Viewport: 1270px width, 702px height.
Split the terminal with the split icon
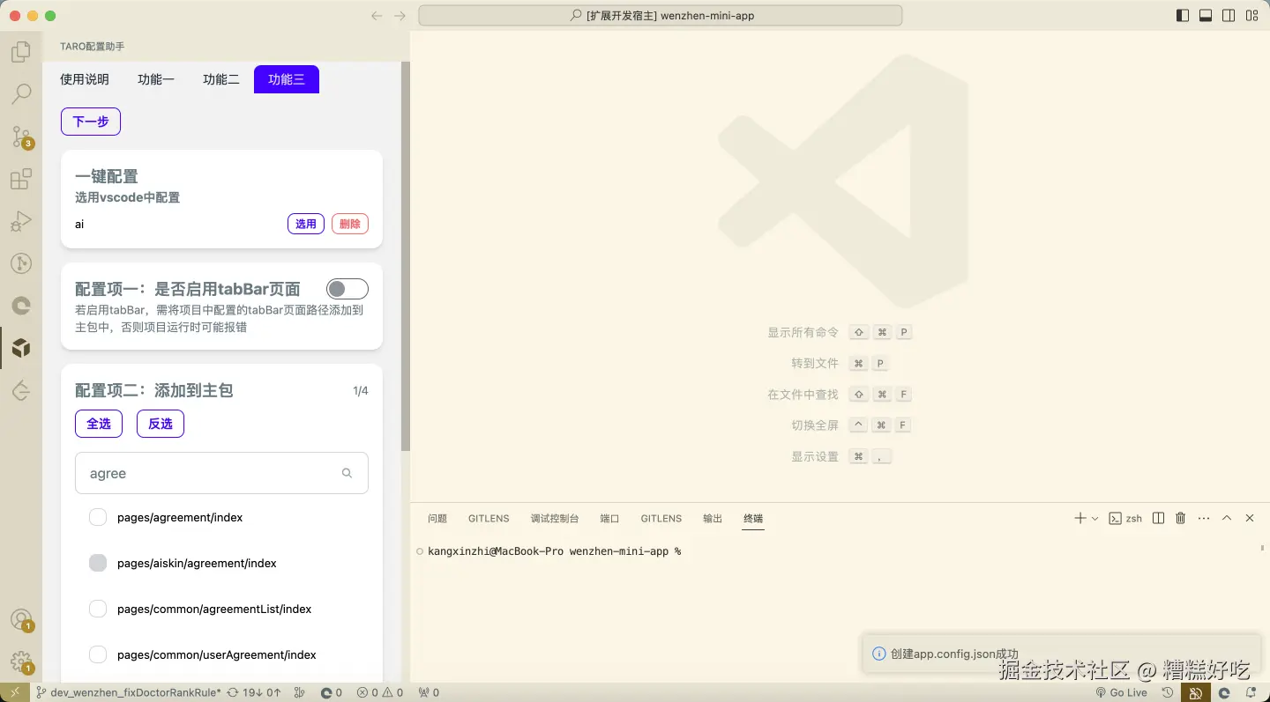pyautogui.click(x=1159, y=518)
